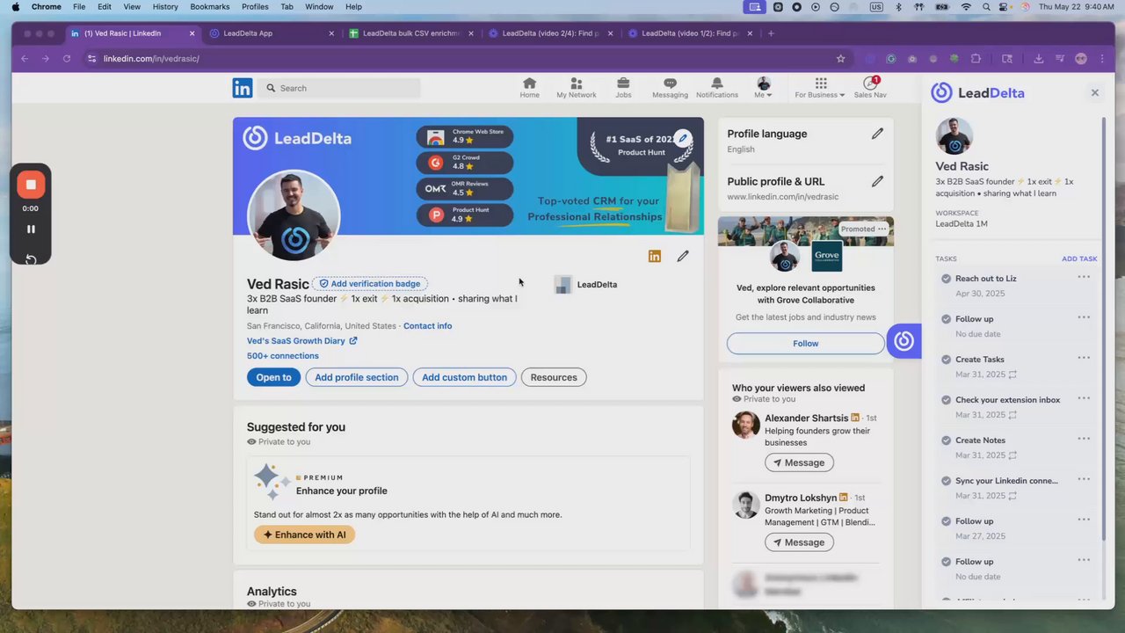Open the Jobs briefcase icon
Image resolution: width=1125 pixels, height=633 pixels.
(x=623, y=88)
